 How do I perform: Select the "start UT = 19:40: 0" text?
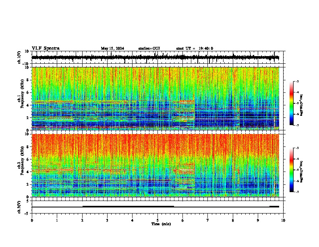[x=195, y=48]
